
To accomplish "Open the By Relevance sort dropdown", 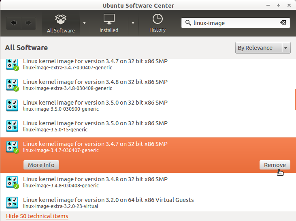I will [263, 48].
